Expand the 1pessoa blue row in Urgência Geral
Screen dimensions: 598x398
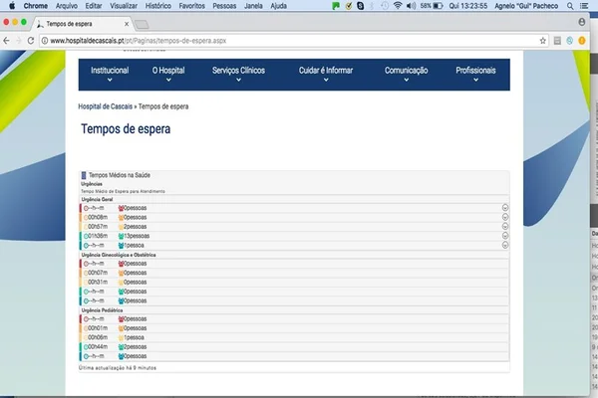point(505,245)
